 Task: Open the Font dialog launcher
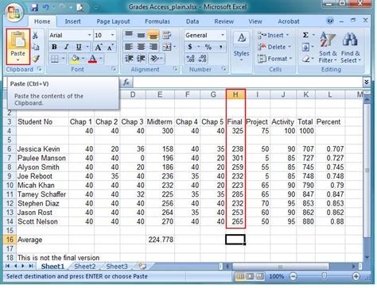tap(114, 69)
